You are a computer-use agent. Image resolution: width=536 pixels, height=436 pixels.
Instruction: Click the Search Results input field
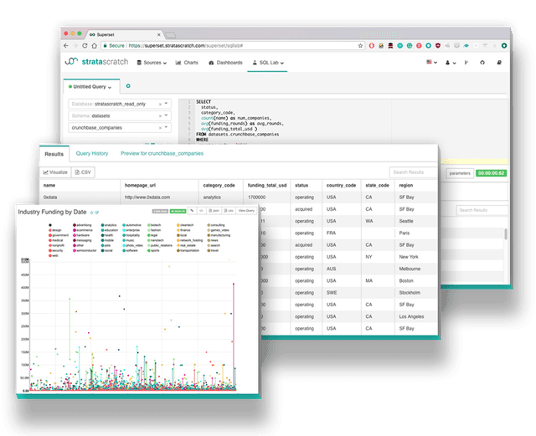(412, 172)
